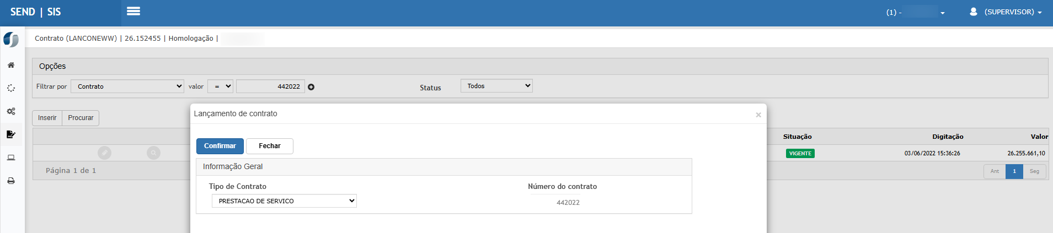
Task: Click the plus icon to add filter
Action: tap(311, 87)
